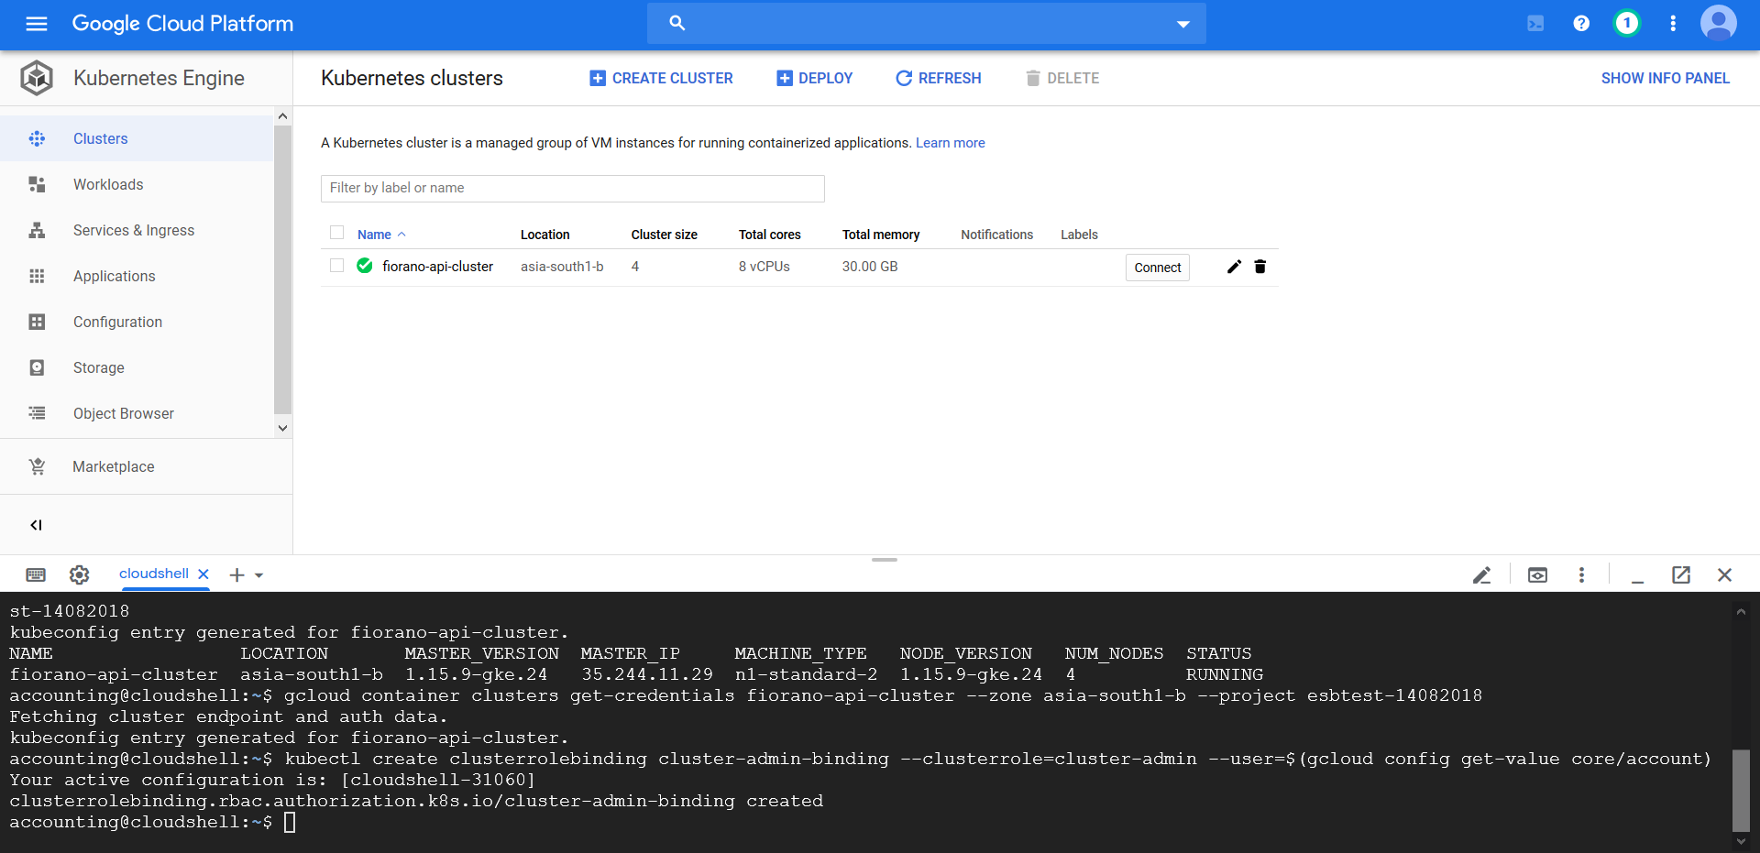Click the sidebar scroll up arrow
The height and width of the screenshot is (853, 1760).
[x=282, y=116]
